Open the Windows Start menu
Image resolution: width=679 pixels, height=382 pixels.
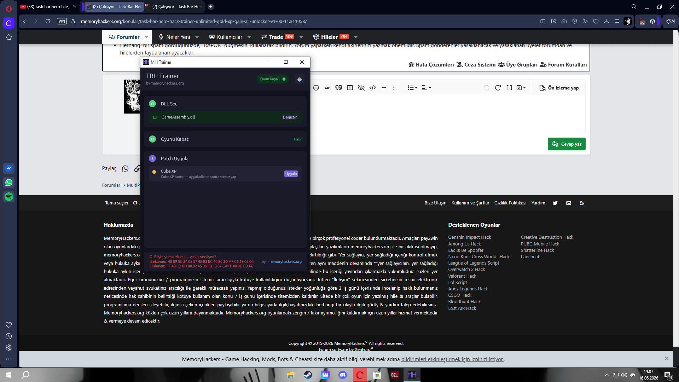(8, 375)
